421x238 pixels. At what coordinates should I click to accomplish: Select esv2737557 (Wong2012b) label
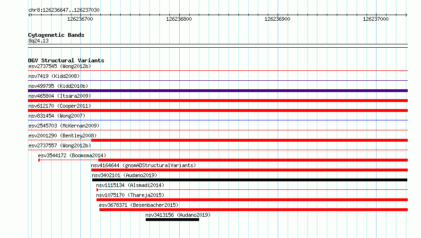coord(60,145)
